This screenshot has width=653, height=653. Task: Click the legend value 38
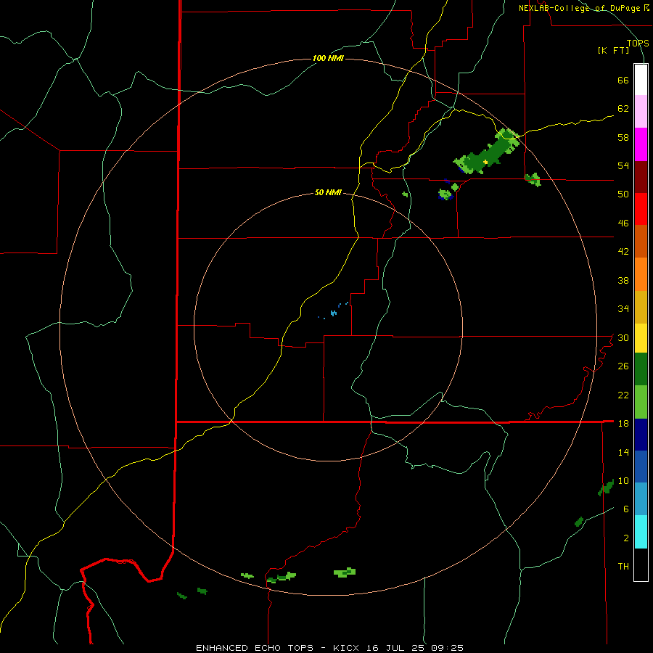623,280
